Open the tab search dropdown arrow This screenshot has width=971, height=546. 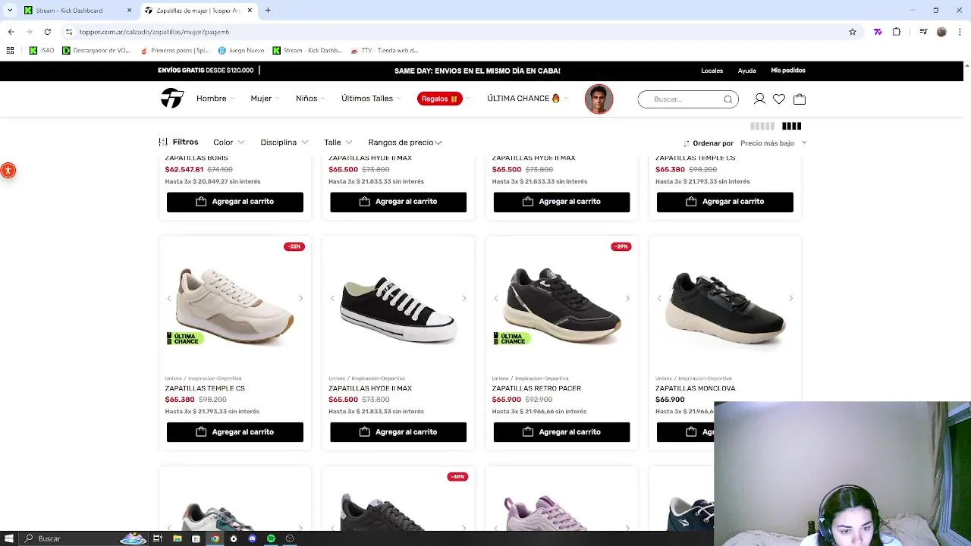click(x=9, y=11)
